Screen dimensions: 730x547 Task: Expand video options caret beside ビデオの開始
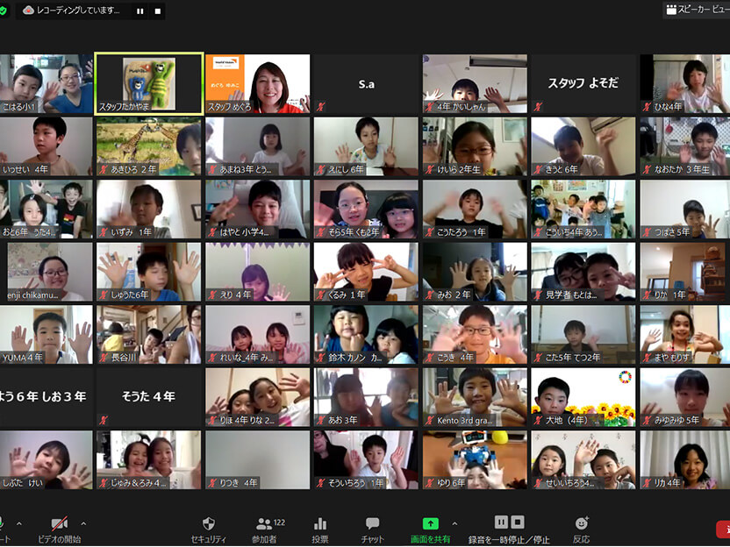[83, 523]
